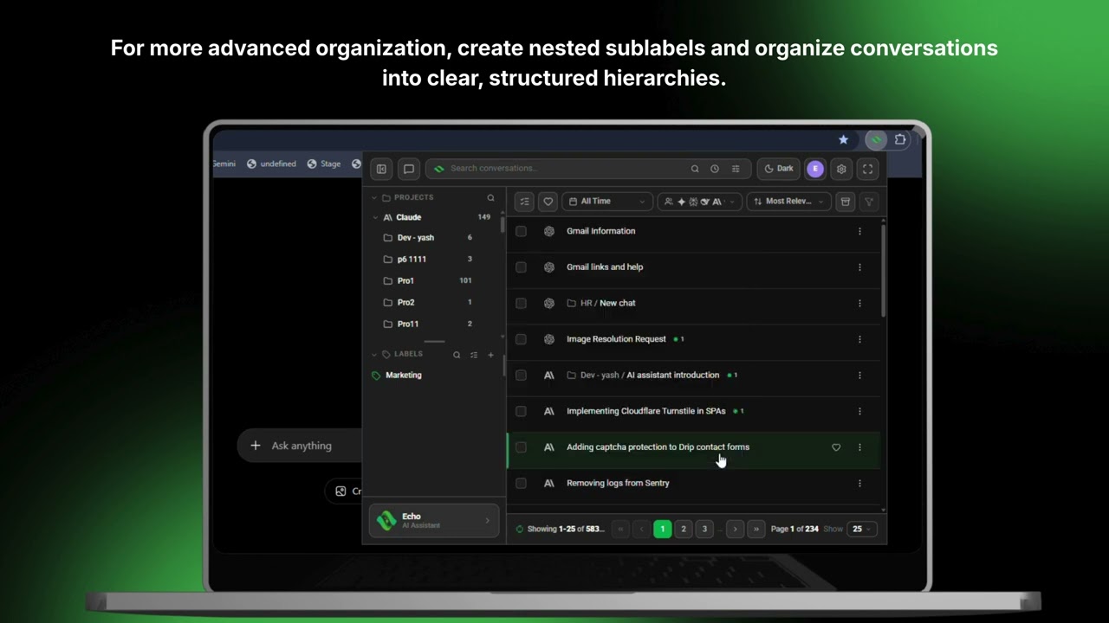
Task: Collapse the PROJECTS section
Action: click(374, 197)
